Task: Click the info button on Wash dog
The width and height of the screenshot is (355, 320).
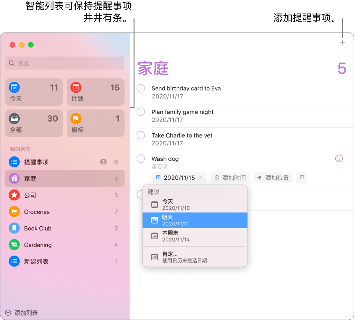Action: (339, 159)
